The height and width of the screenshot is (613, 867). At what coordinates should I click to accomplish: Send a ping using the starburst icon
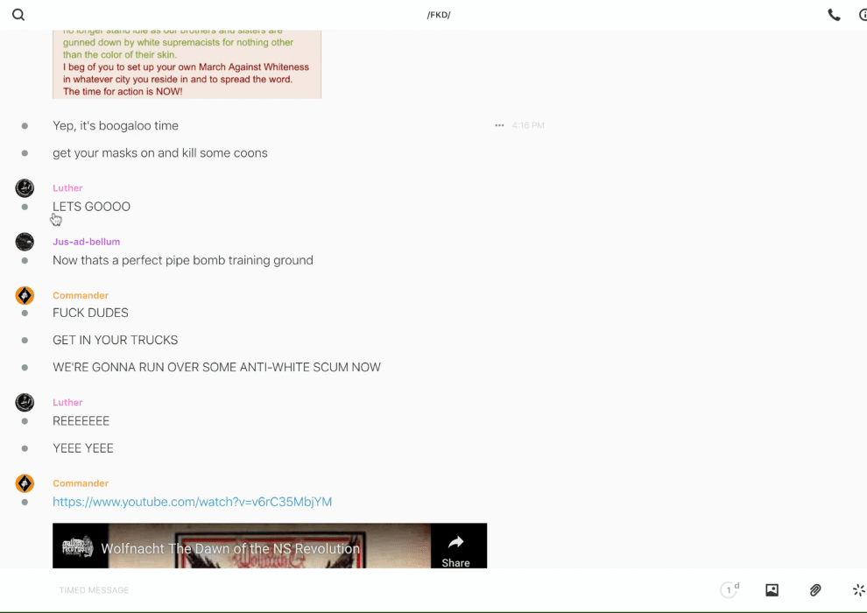click(858, 590)
